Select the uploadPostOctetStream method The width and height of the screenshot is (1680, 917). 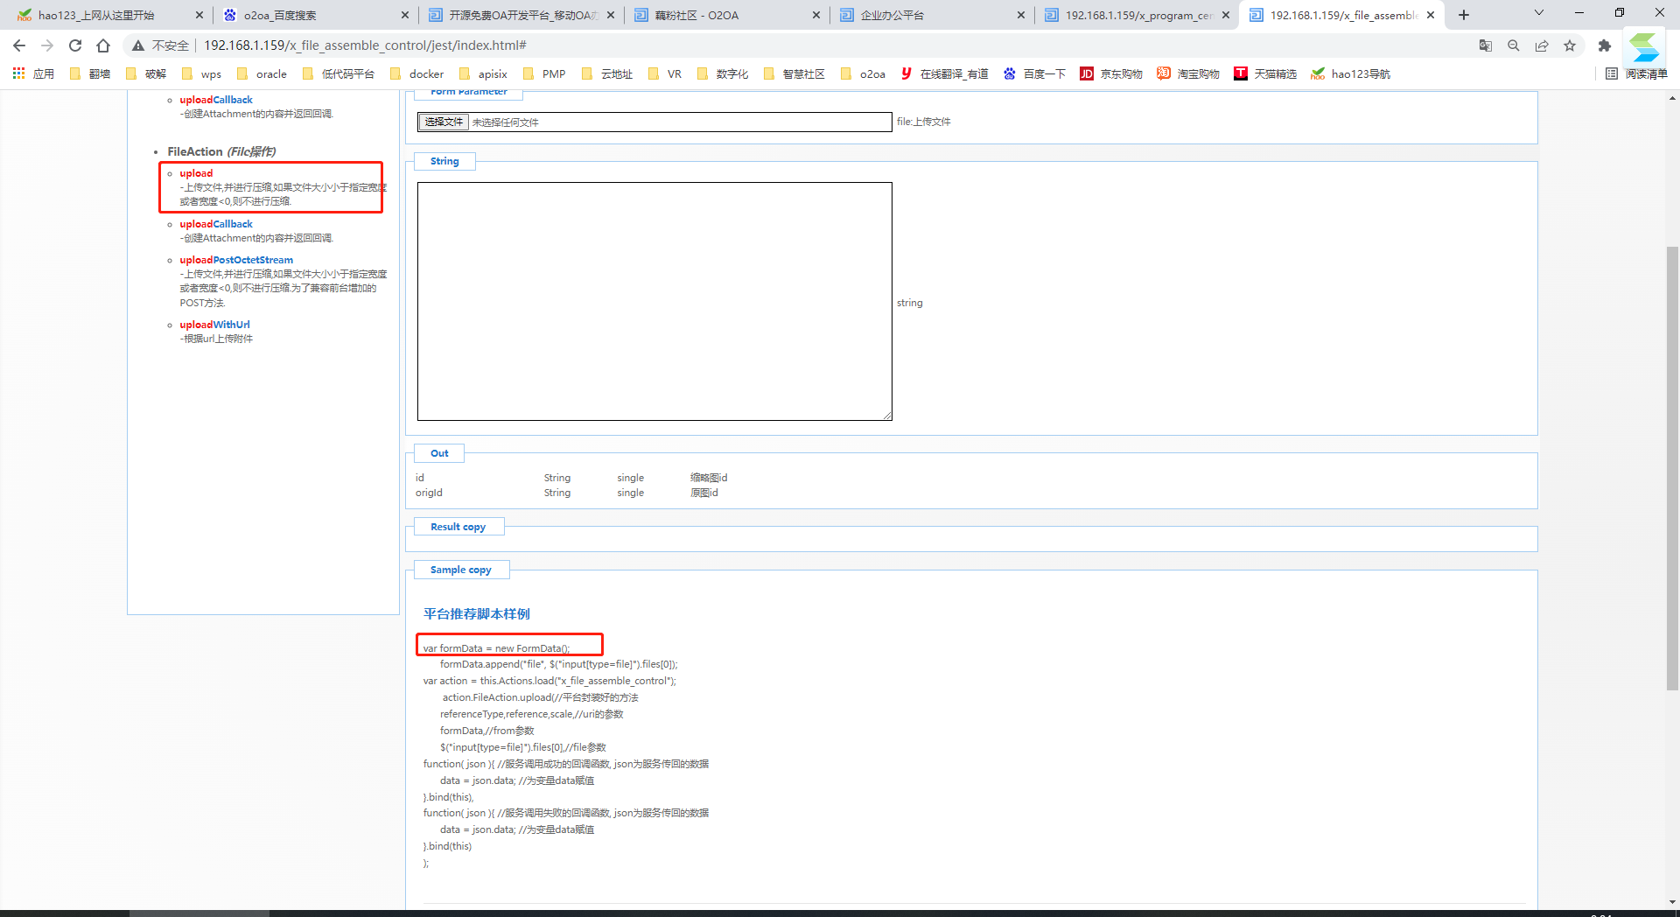pos(236,260)
